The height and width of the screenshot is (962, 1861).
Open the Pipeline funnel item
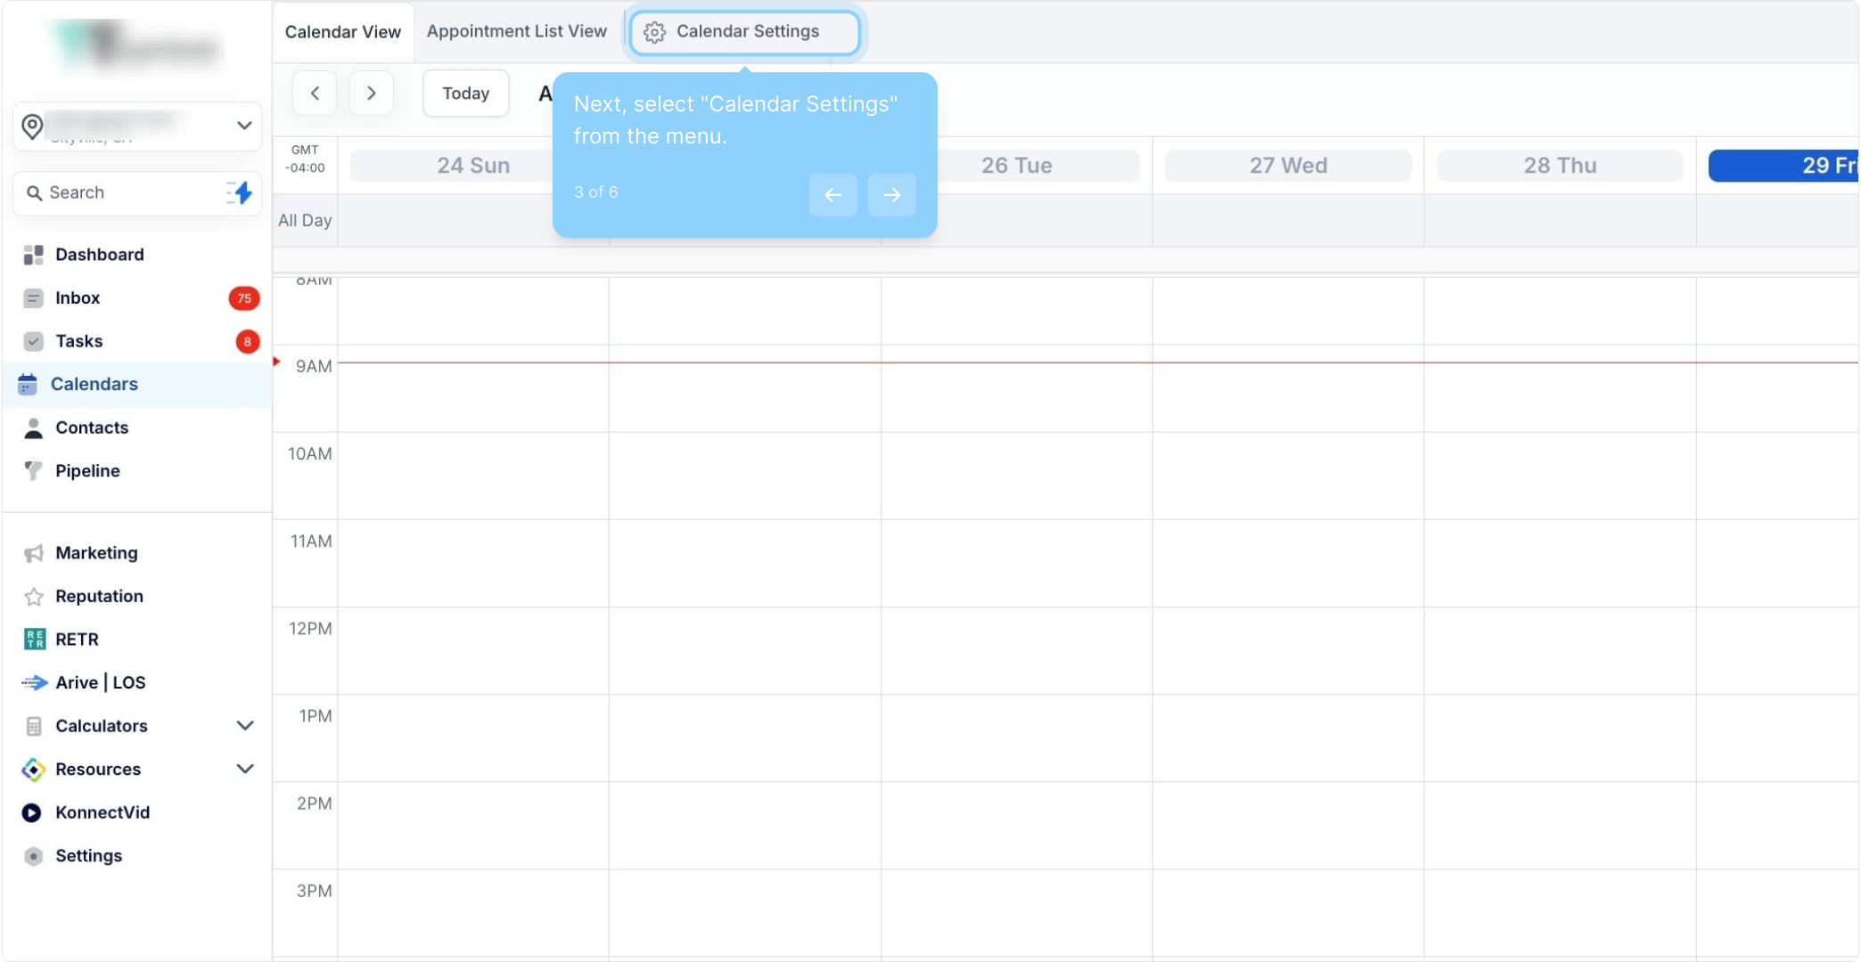[86, 470]
